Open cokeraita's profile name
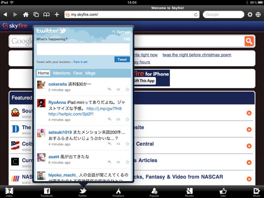 click(x=58, y=84)
